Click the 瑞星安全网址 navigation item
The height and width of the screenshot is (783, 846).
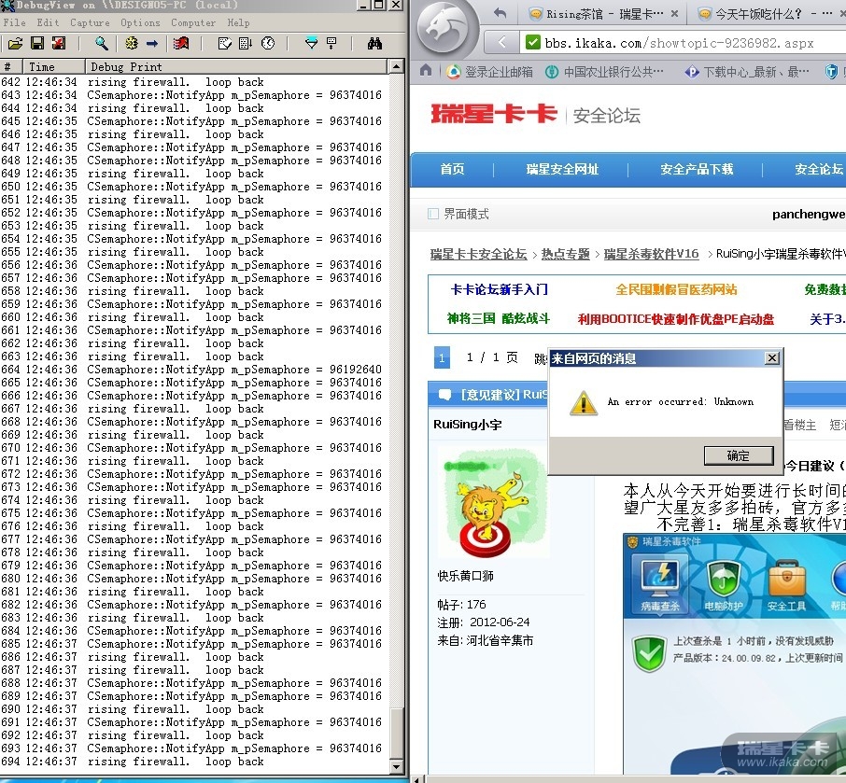(x=563, y=169)
